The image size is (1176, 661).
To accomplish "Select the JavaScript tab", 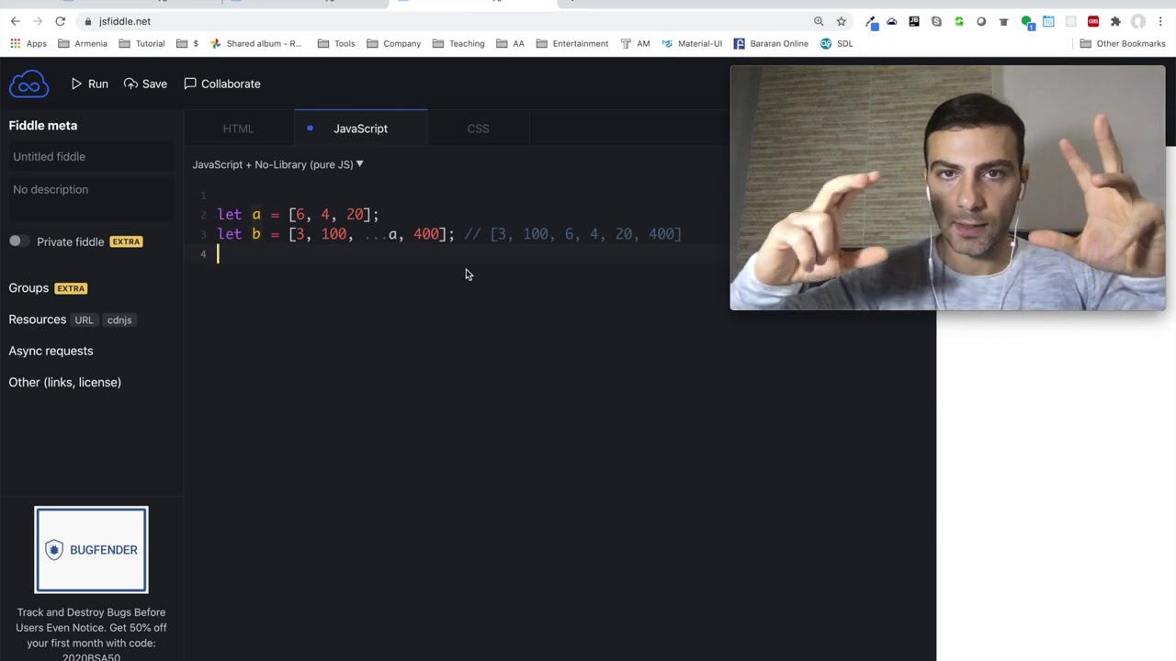I will 360,129.
